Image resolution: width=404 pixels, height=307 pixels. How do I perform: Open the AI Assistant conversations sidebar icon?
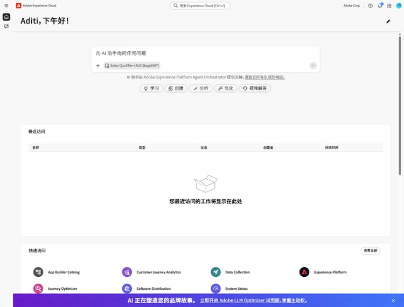(x=6, y=26)
